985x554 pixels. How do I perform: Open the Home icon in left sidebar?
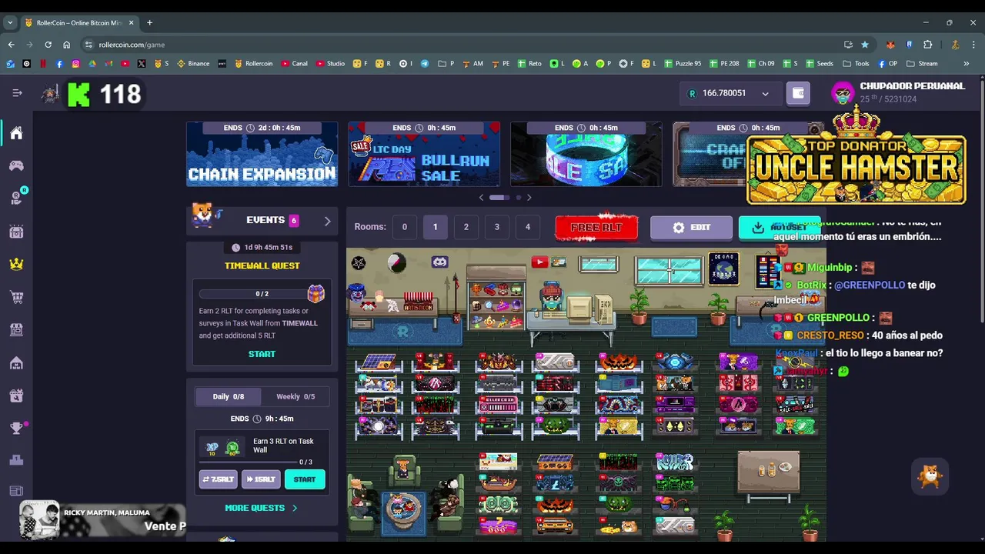coord(16,133)
